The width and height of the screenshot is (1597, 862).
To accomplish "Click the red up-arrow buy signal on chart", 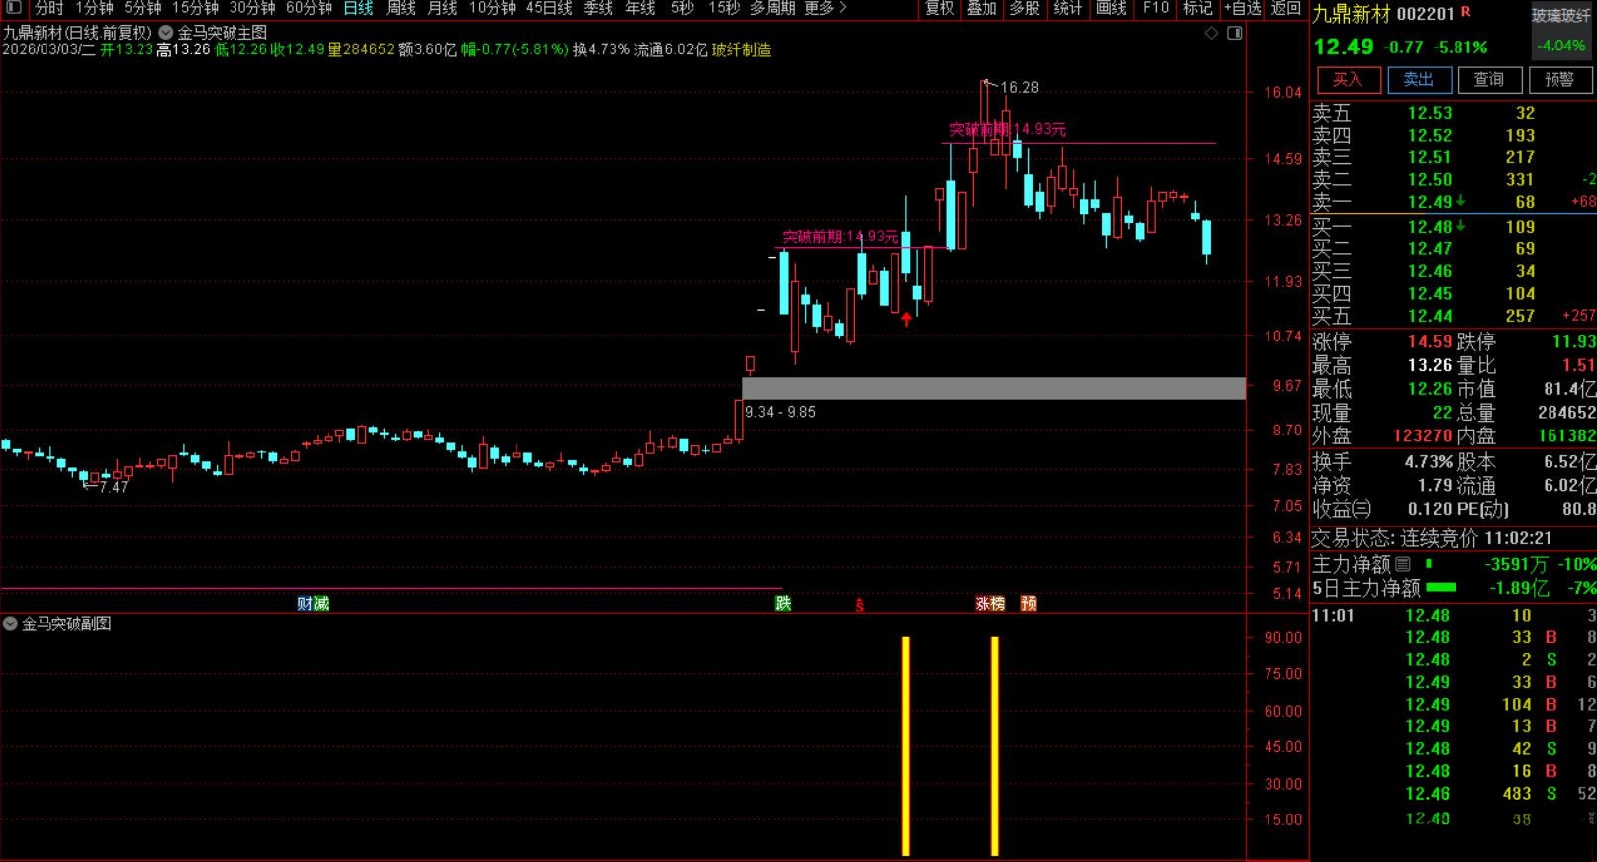I will coord(906,319).
